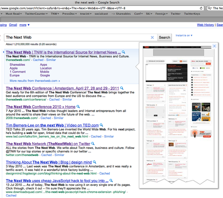Click preview magnifier for Tim Berners-Lee TED result

[101, 125]
